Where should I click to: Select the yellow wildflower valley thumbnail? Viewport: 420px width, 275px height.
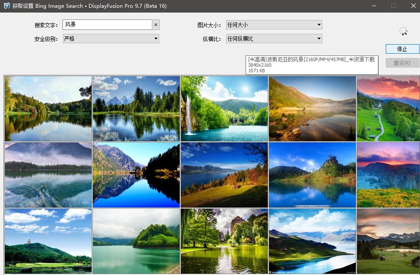pyautogui.click(x=388, y=175)
